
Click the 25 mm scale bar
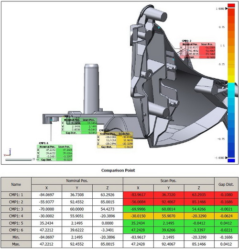point(18,159)
